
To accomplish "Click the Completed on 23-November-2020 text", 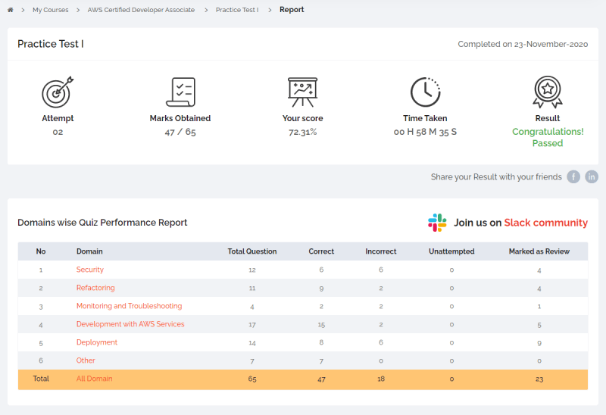I will tap(523, 45).
